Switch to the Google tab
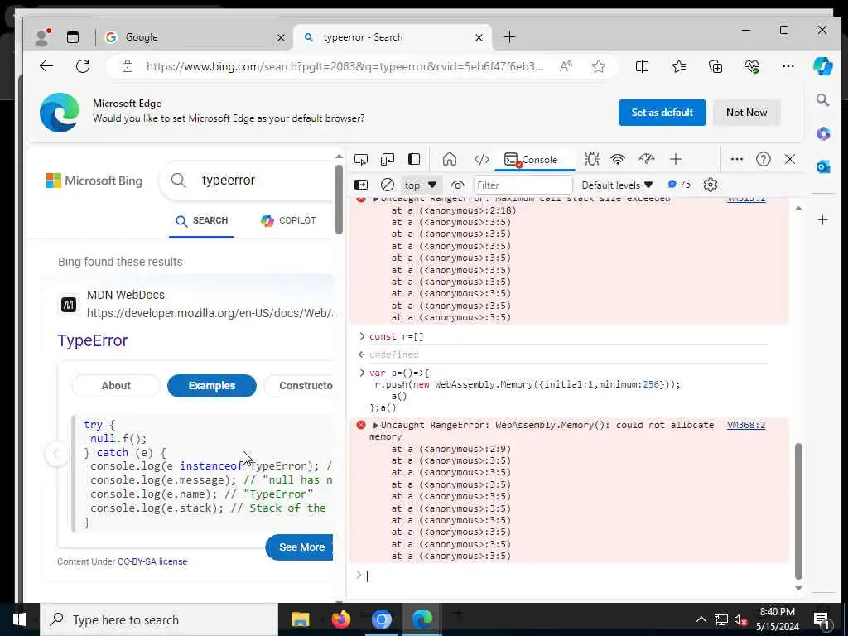The height and width of the screenshot is (636, 848). 192,37
